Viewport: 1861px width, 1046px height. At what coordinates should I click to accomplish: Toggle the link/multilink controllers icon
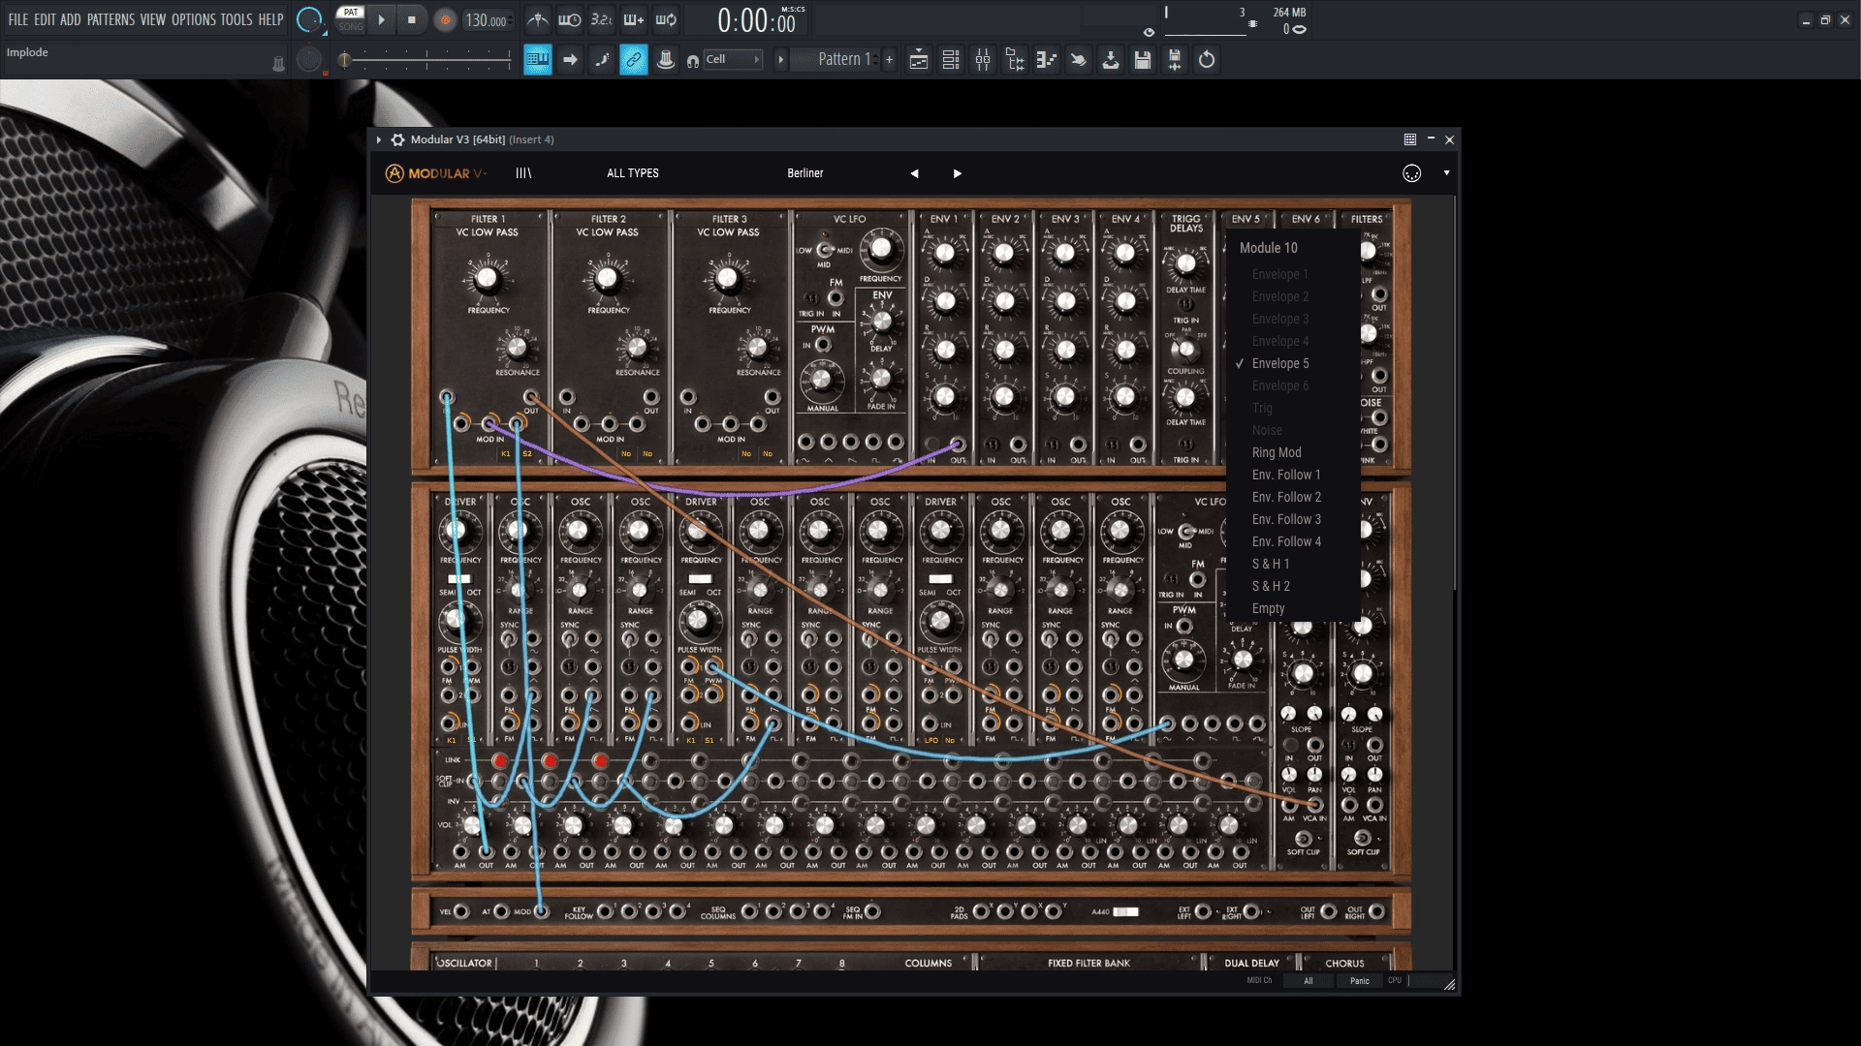[634, 60]
